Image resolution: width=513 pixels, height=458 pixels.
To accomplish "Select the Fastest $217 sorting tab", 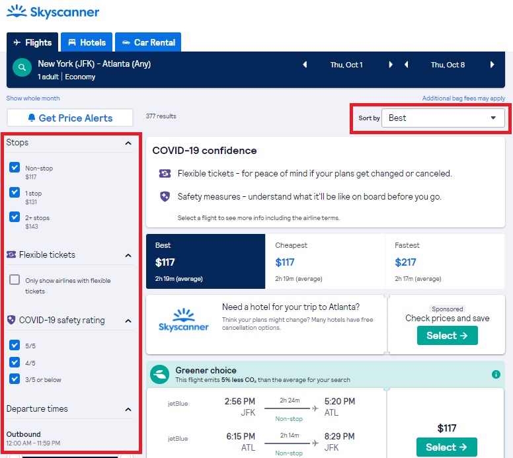I will (445, 261).
